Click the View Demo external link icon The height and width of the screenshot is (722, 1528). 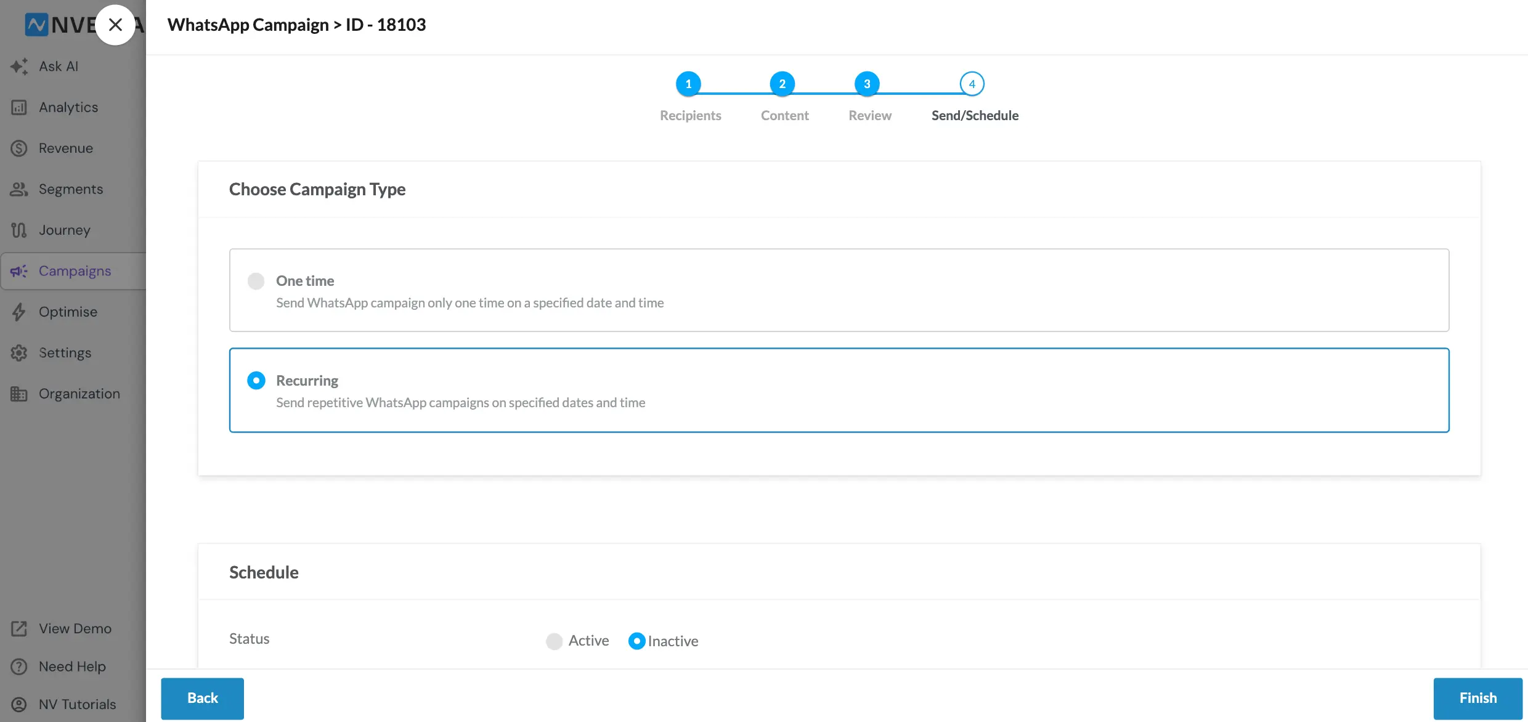[19, 628]
